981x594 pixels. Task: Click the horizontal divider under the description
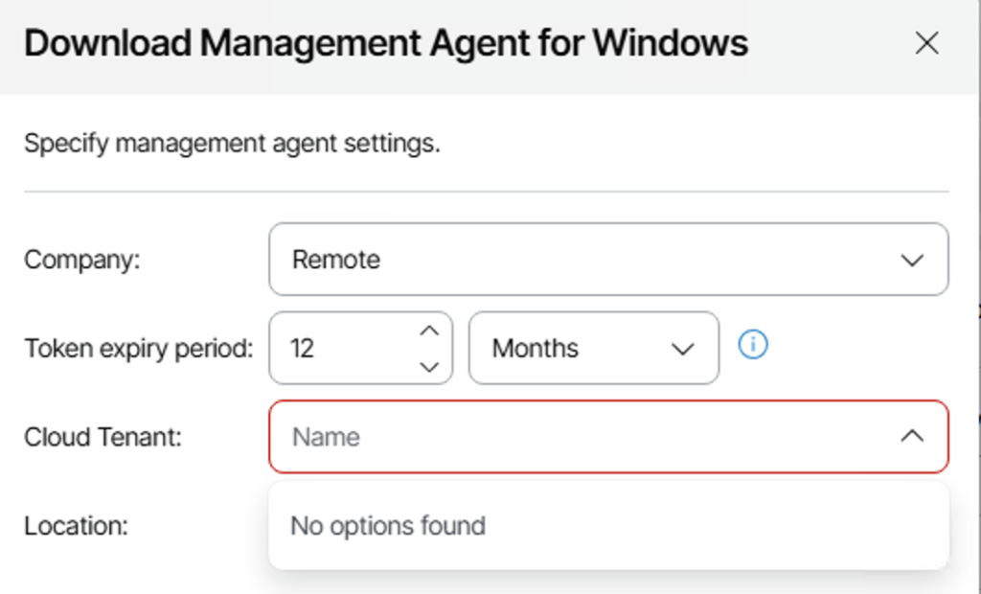pos(486,192)
